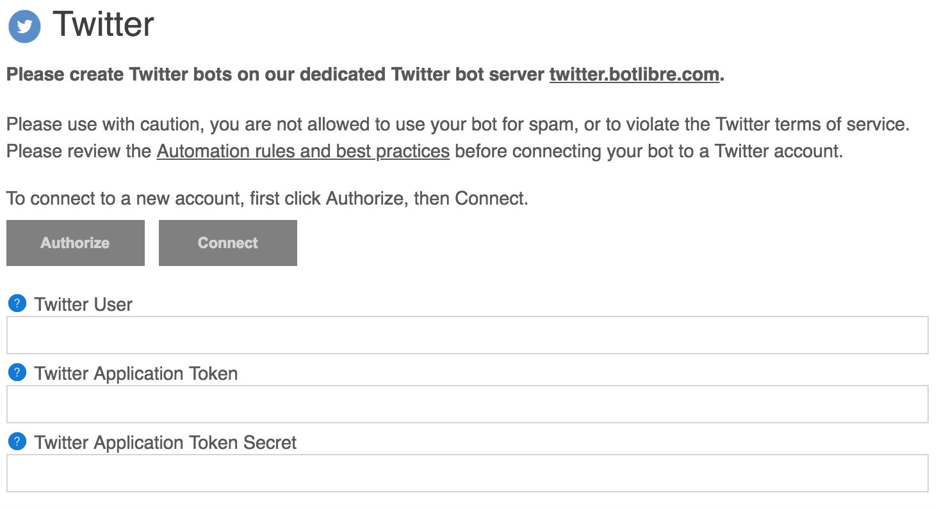The image size is (939, 509).
Task: Click the Twitter Application Token label text
Action: pyautogui.click(x=136, y=373)
